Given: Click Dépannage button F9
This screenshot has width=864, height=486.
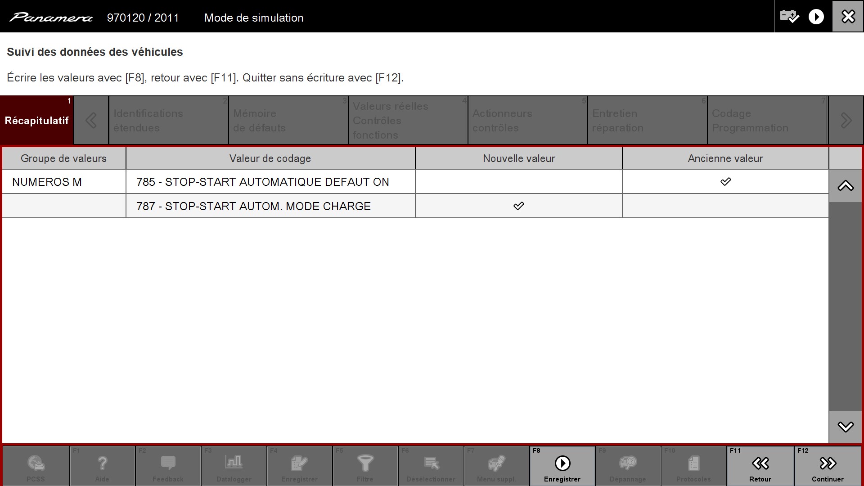Looking at the screenshot, I should click(628, 466).
